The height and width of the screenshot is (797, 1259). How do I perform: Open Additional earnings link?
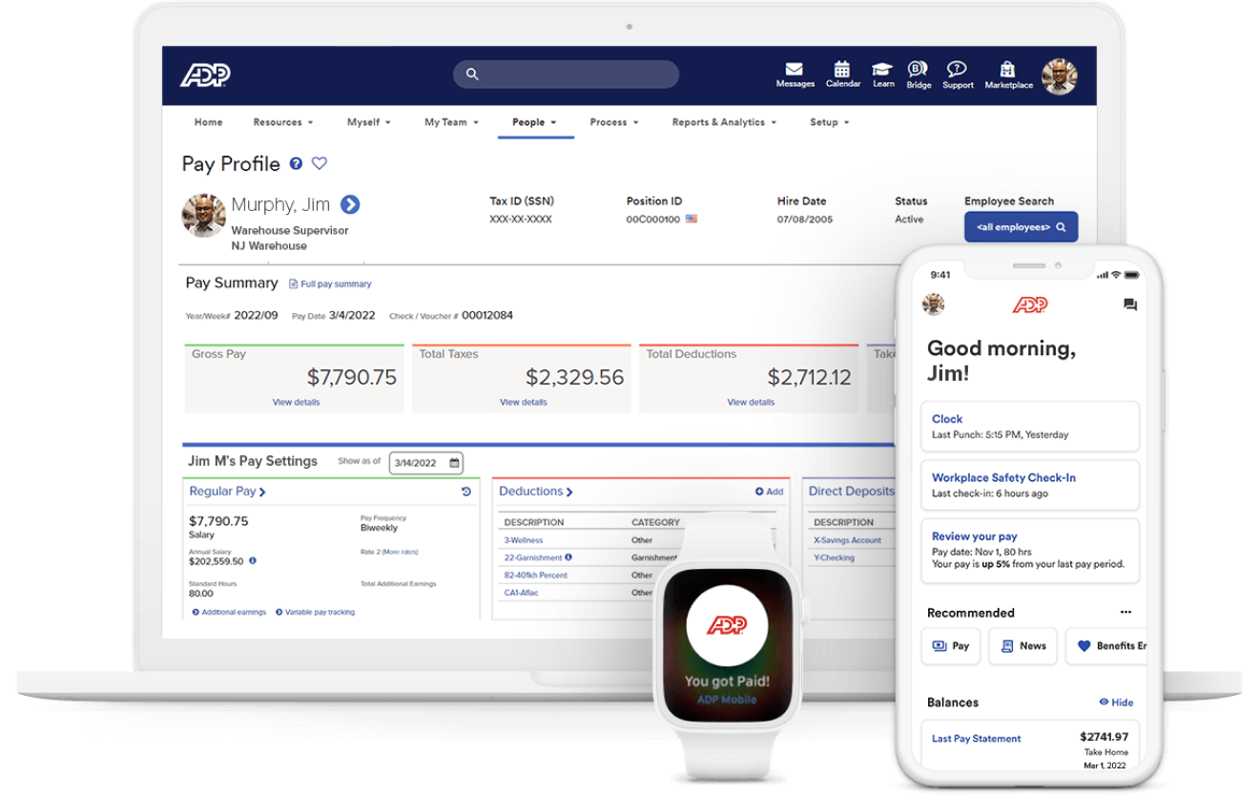(229, 612)
